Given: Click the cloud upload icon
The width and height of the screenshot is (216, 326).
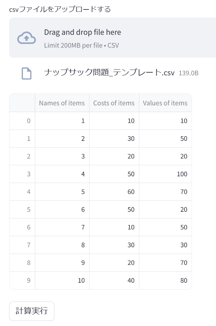Looking at the screenshot, I should 26,38.
